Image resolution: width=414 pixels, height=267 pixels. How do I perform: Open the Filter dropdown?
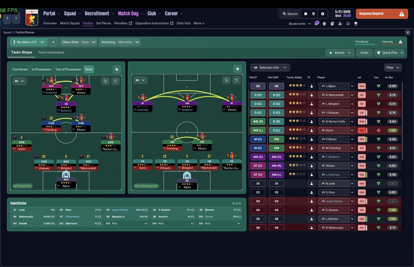tap(393, 67)
